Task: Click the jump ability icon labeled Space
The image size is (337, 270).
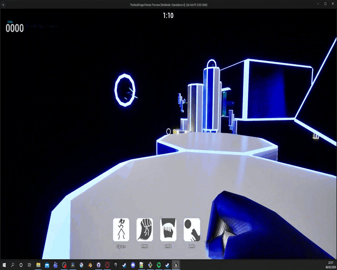Action: click(x=121, y=230)
